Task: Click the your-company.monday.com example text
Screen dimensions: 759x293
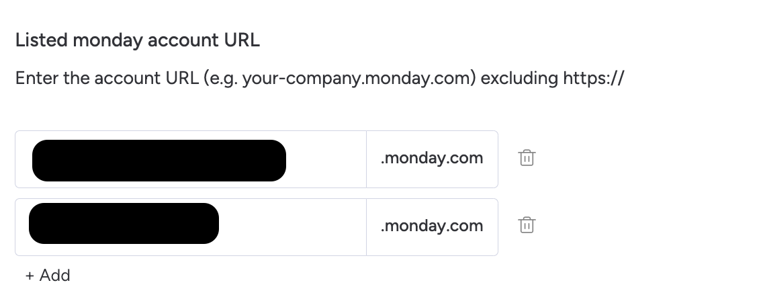Action: pos(357,78)
